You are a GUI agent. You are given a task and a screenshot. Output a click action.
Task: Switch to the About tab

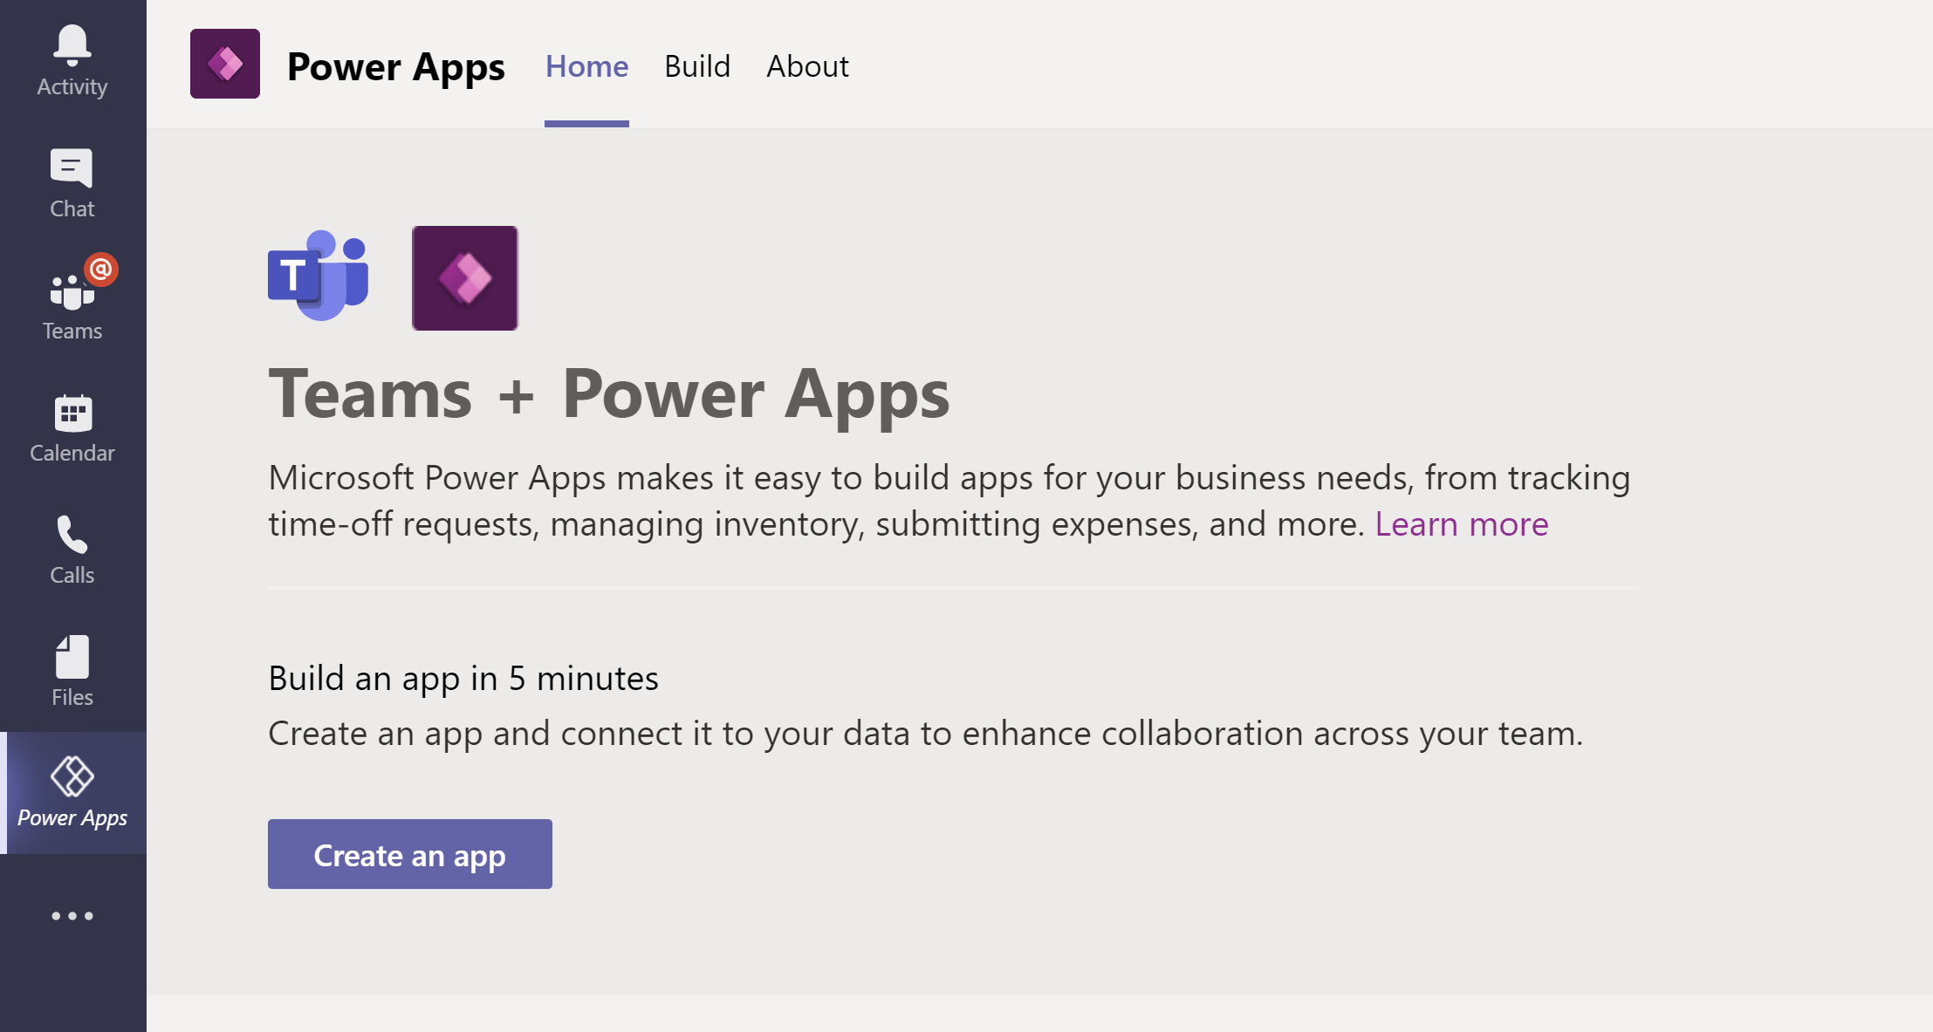click(806, 64)
